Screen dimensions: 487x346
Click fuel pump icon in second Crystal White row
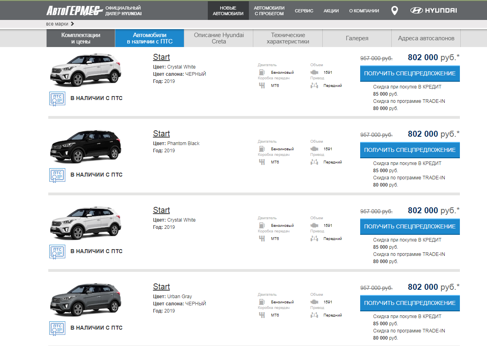click(x=262, y=225)
